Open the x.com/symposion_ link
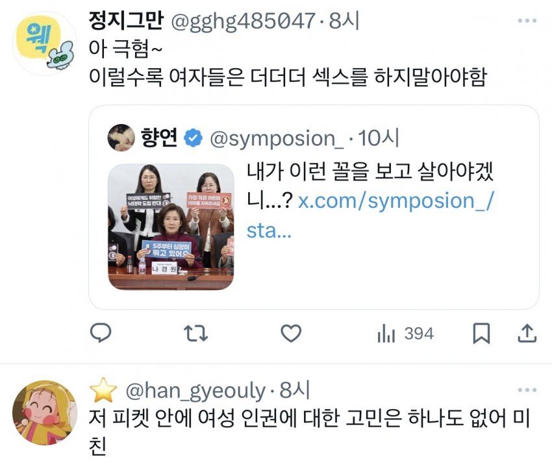This screenshot has width=552, height=463. tap(371, 216)
